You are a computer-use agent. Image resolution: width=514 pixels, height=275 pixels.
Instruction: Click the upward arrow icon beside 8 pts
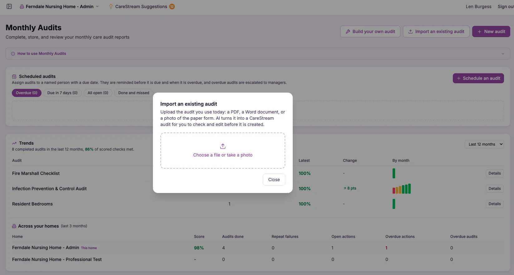click(x=345, y=188)
